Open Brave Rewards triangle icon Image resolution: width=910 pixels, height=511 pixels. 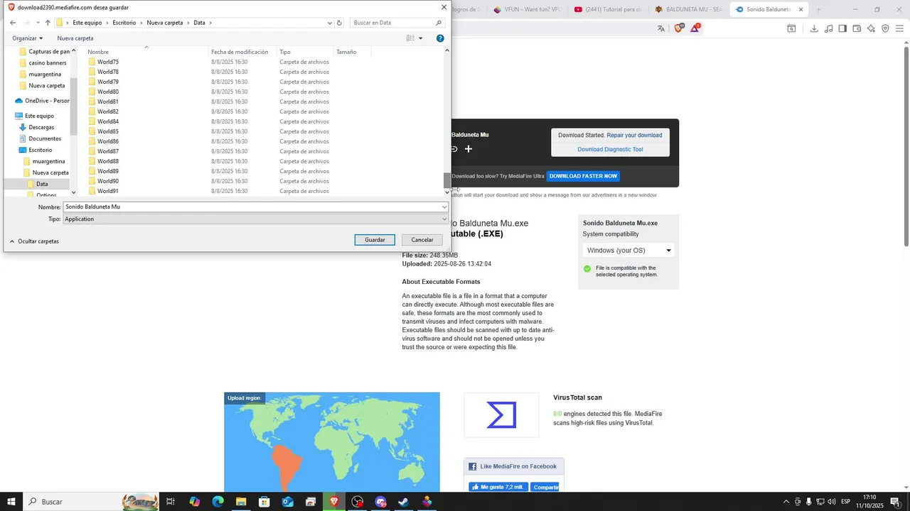(695, 28)
